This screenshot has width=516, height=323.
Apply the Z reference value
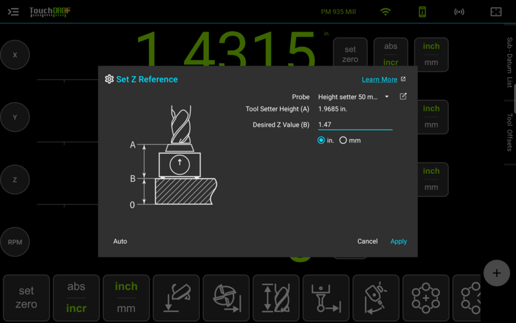(x=399, y=241)
